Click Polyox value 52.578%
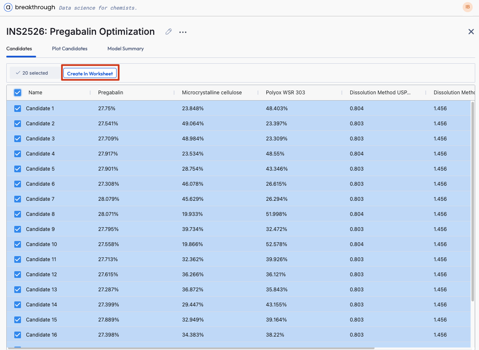Screen dimensions: 479x350 click(276, 244)
